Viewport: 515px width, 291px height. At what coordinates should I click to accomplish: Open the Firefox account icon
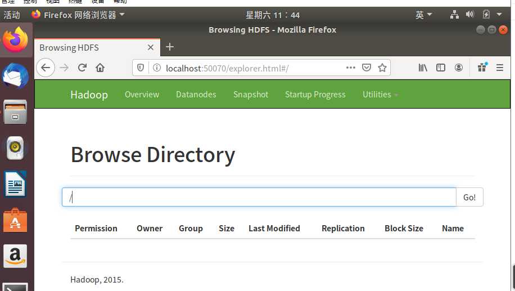[x=459, y=68]
